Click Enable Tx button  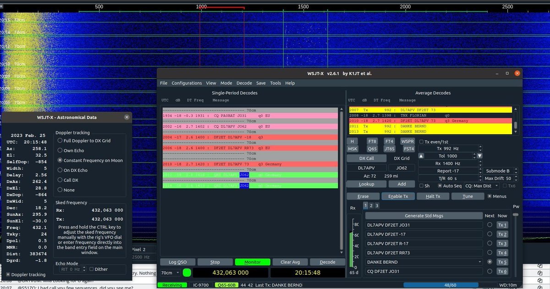(x=398, y=196)
